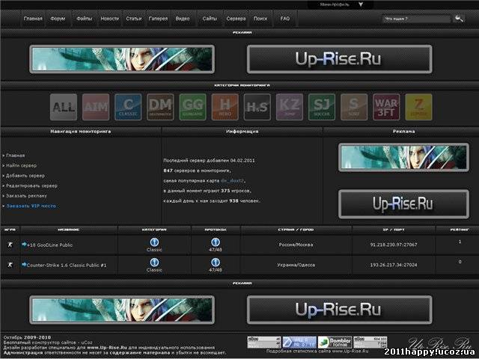Screen dimensions: 479x359
Task: Click the Z zombie category icon
Action: tap(418, 107)
